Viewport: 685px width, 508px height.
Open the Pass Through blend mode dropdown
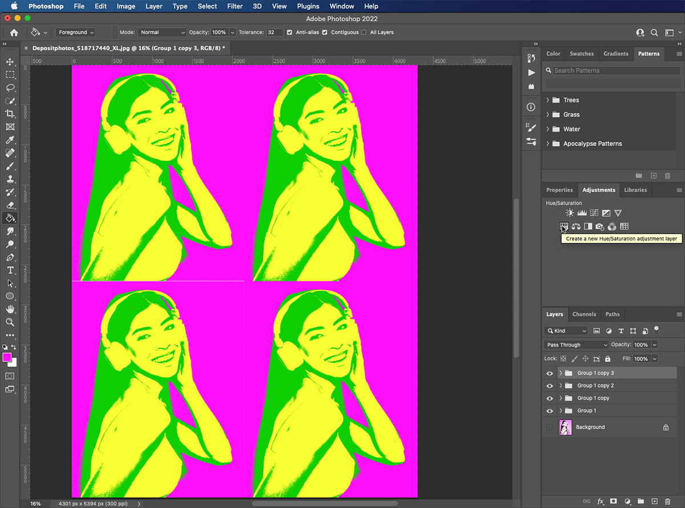(575, 344)
